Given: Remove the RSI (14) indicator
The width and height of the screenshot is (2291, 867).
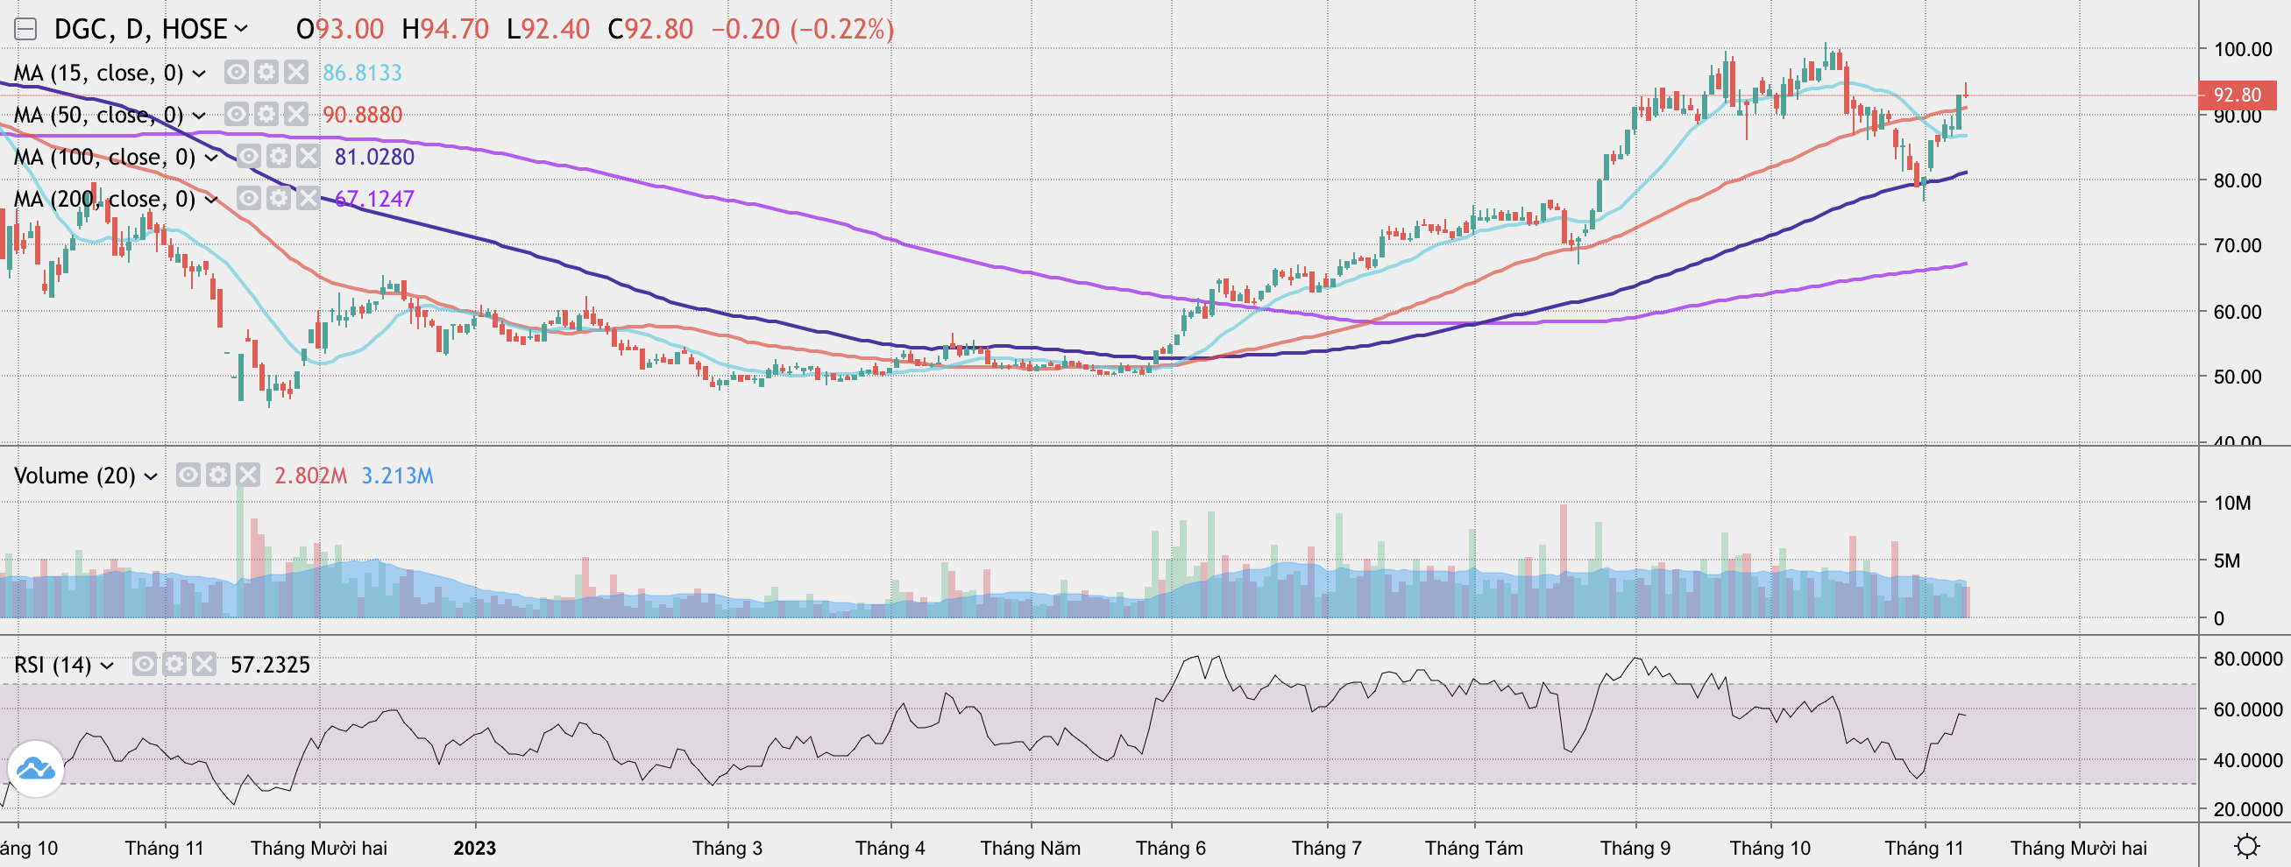Looking at the screenshot, I should (x=204, y=665).
